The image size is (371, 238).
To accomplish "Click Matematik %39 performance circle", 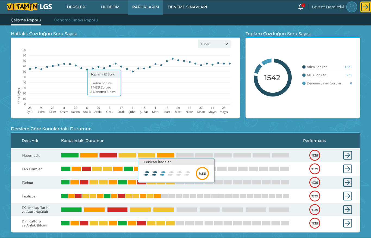I will click(x=315, y=155).
